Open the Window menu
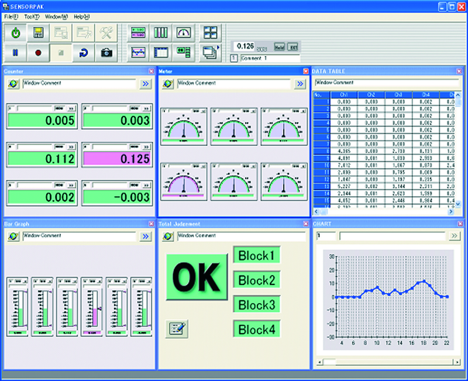468x381 pixels. tap(56, 16)
